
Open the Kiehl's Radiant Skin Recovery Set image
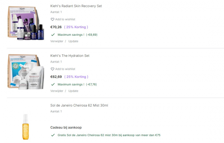pyautogui.click(x=25, y=23)
